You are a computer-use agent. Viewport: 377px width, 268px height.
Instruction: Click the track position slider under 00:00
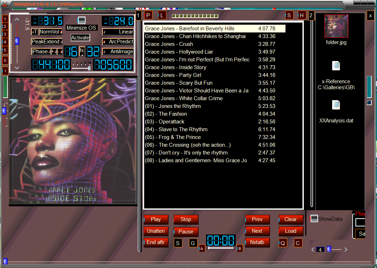[x=221, y=248]
